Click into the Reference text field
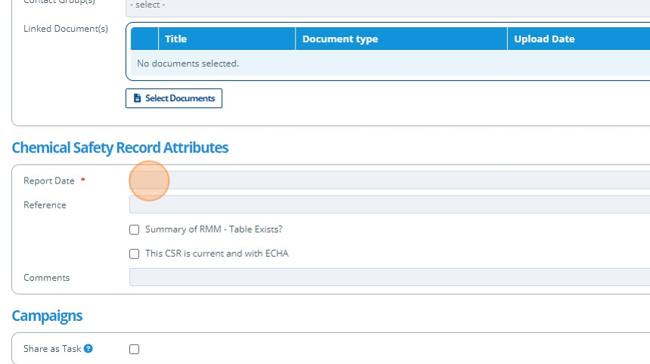This screenshot has width=650, height=364. pos(389,205)
